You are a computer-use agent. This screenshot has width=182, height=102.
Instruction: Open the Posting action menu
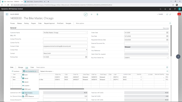pos(26,23)
